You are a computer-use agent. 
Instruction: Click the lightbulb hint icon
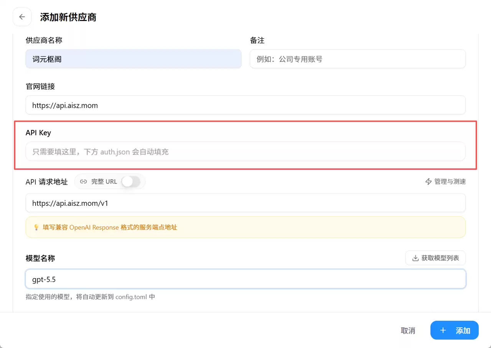point(36,227)
